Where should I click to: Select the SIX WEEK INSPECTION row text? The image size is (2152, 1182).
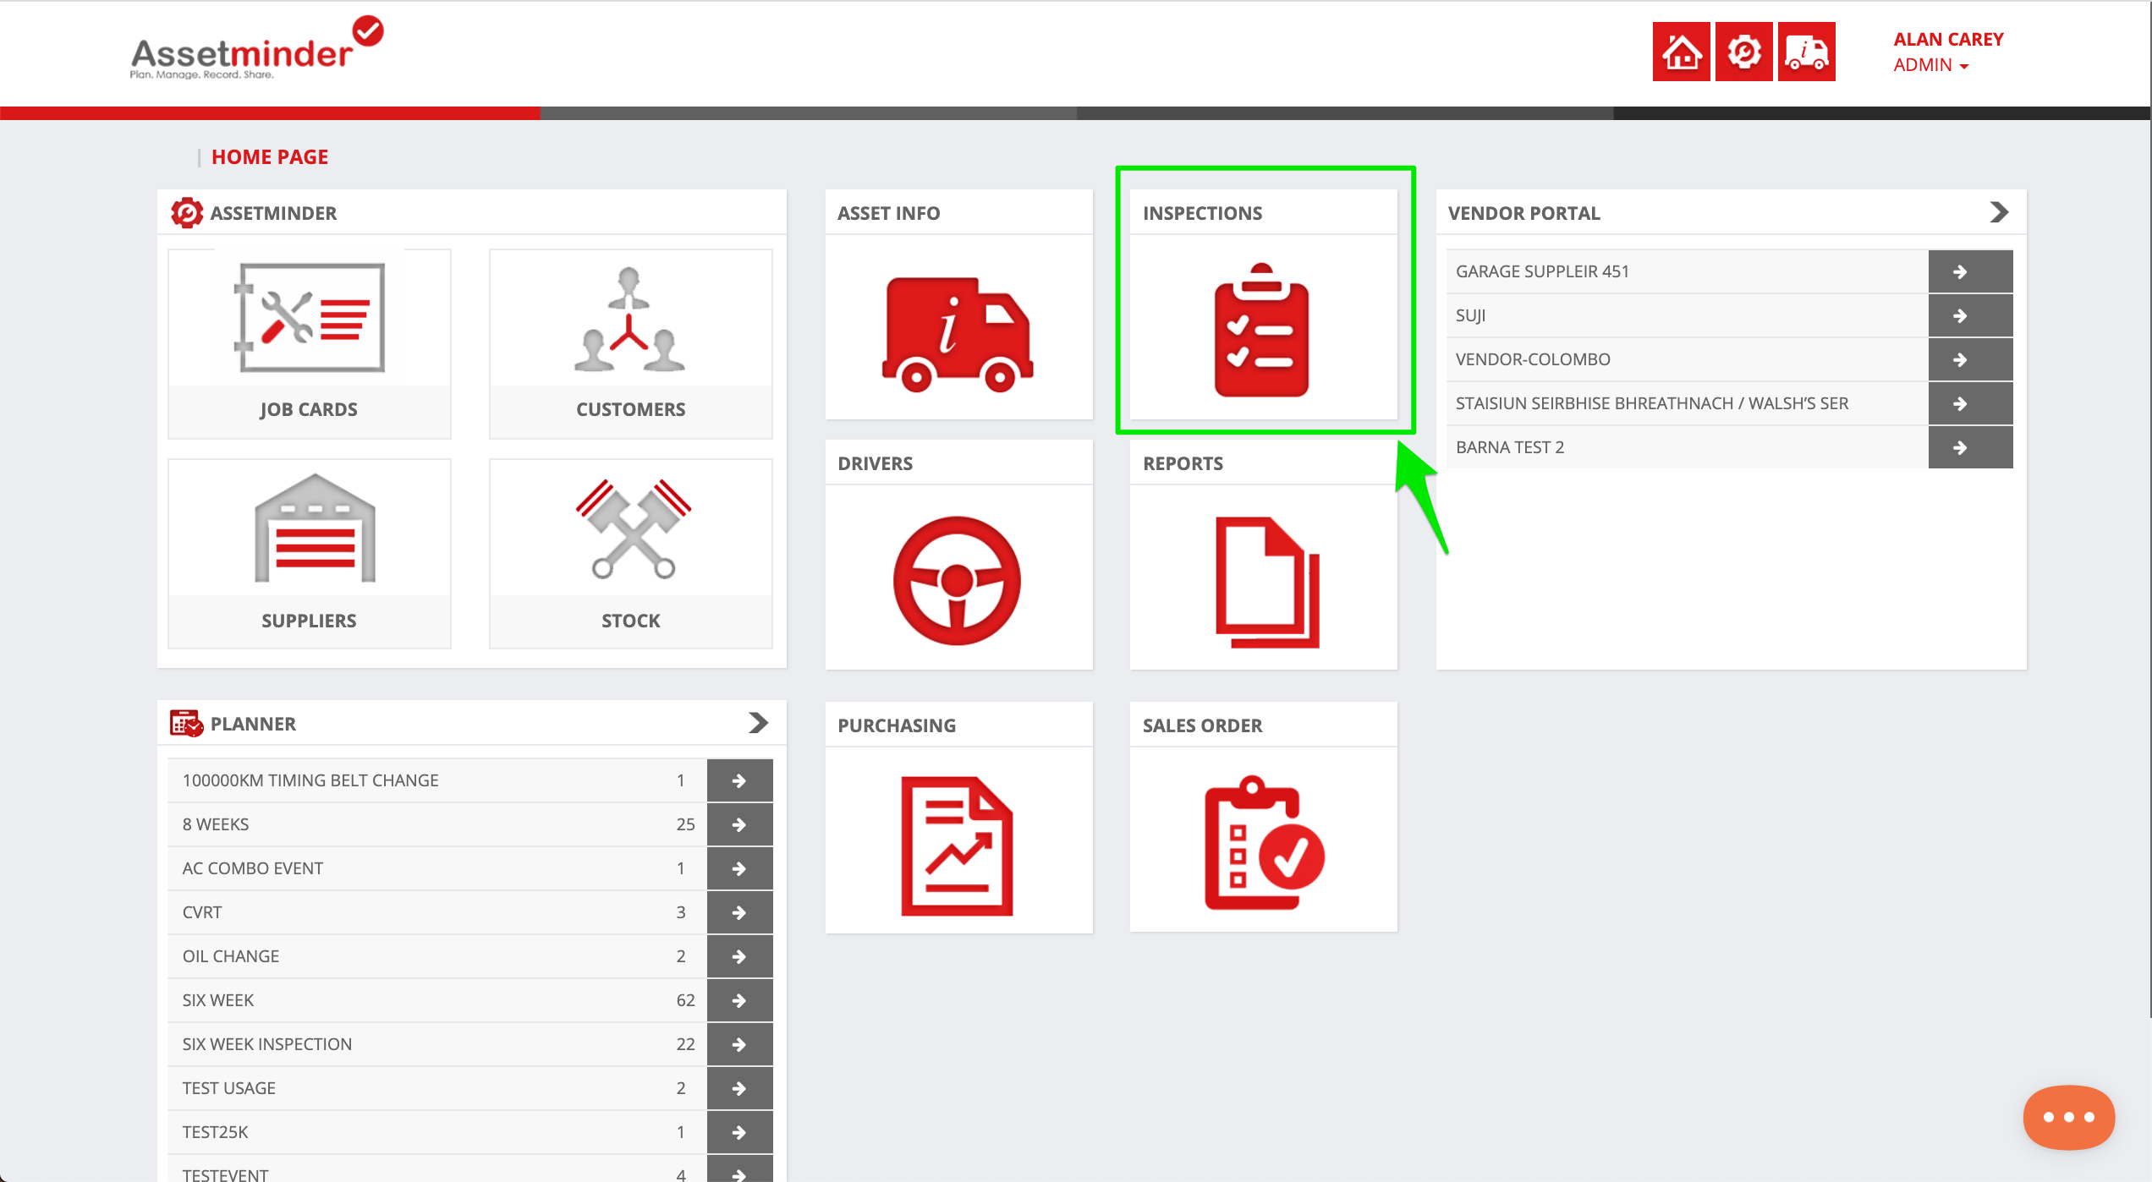(x=267, y=1044)
